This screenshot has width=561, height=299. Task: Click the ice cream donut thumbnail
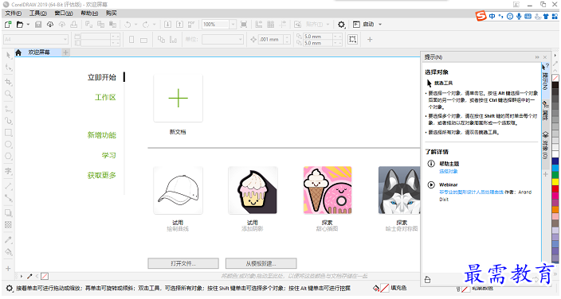coord(328,190)
